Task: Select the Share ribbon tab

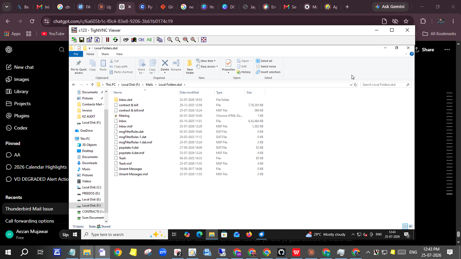Action: click(x=105, y=54)
